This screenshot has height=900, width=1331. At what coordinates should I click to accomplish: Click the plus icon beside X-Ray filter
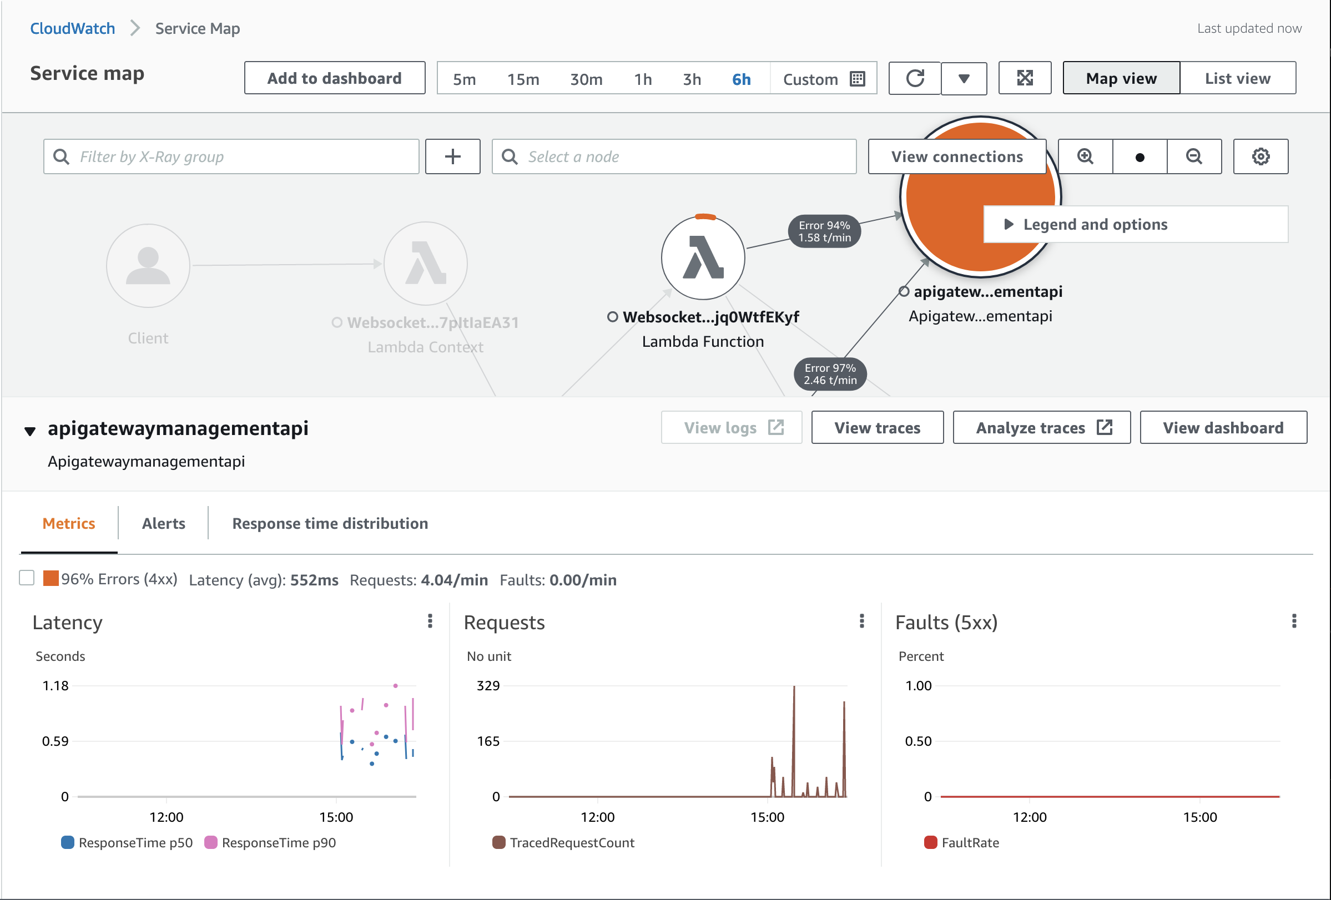coord(452,156)
